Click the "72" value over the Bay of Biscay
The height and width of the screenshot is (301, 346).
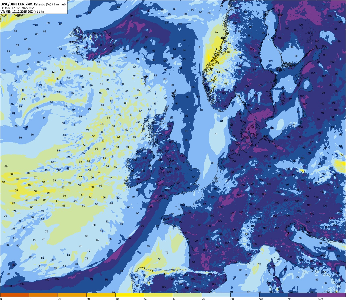tap(159, 259)
